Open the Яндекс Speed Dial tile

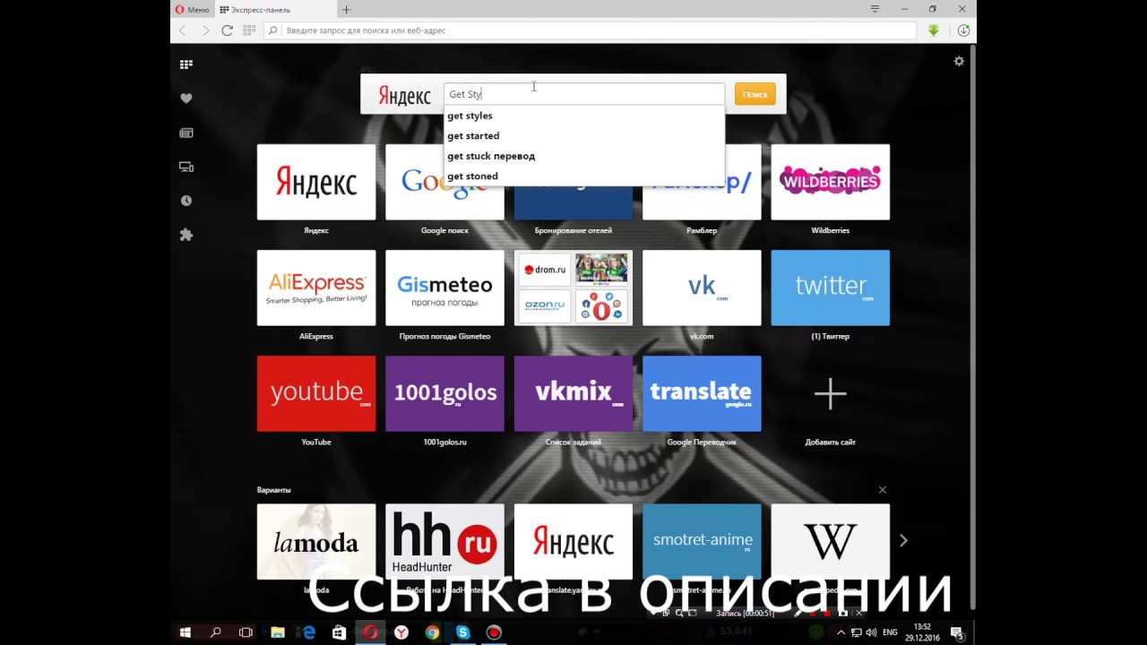tap(316, 182)
